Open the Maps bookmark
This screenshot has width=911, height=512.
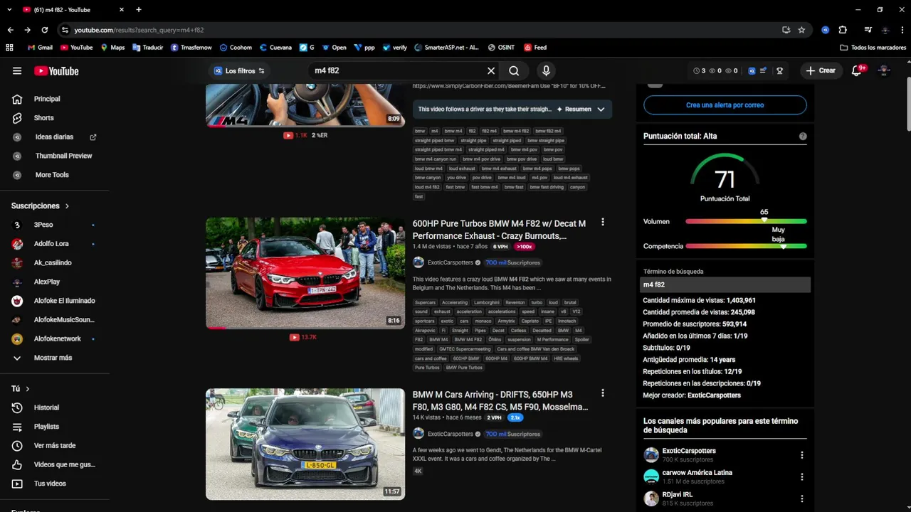[112, 48]
